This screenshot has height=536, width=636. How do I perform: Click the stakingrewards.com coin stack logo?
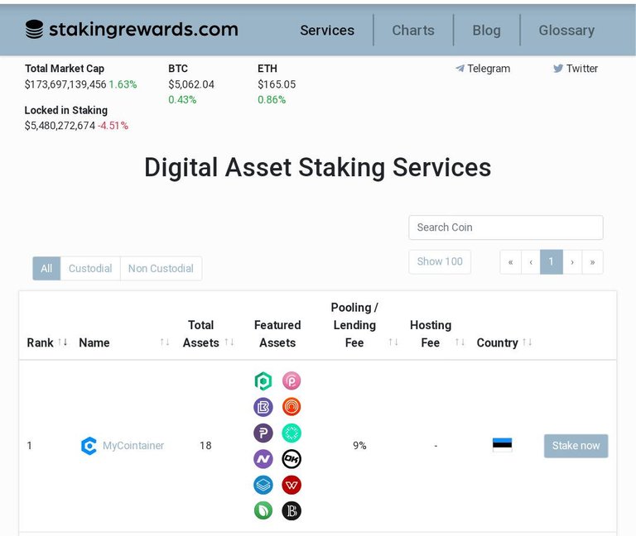point(34,30)
